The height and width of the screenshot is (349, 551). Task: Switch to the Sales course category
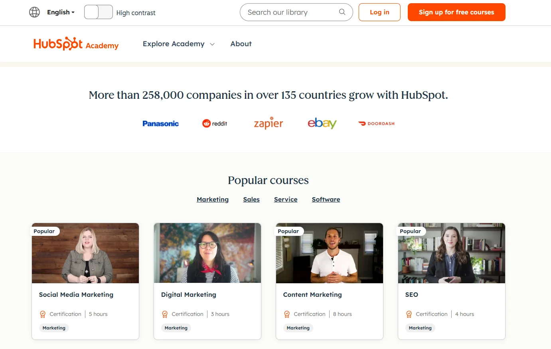(251, 199)
